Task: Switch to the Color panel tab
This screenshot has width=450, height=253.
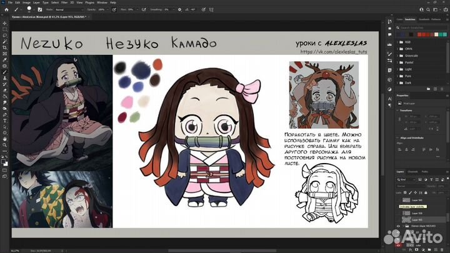Action: (x=399, y=19)
